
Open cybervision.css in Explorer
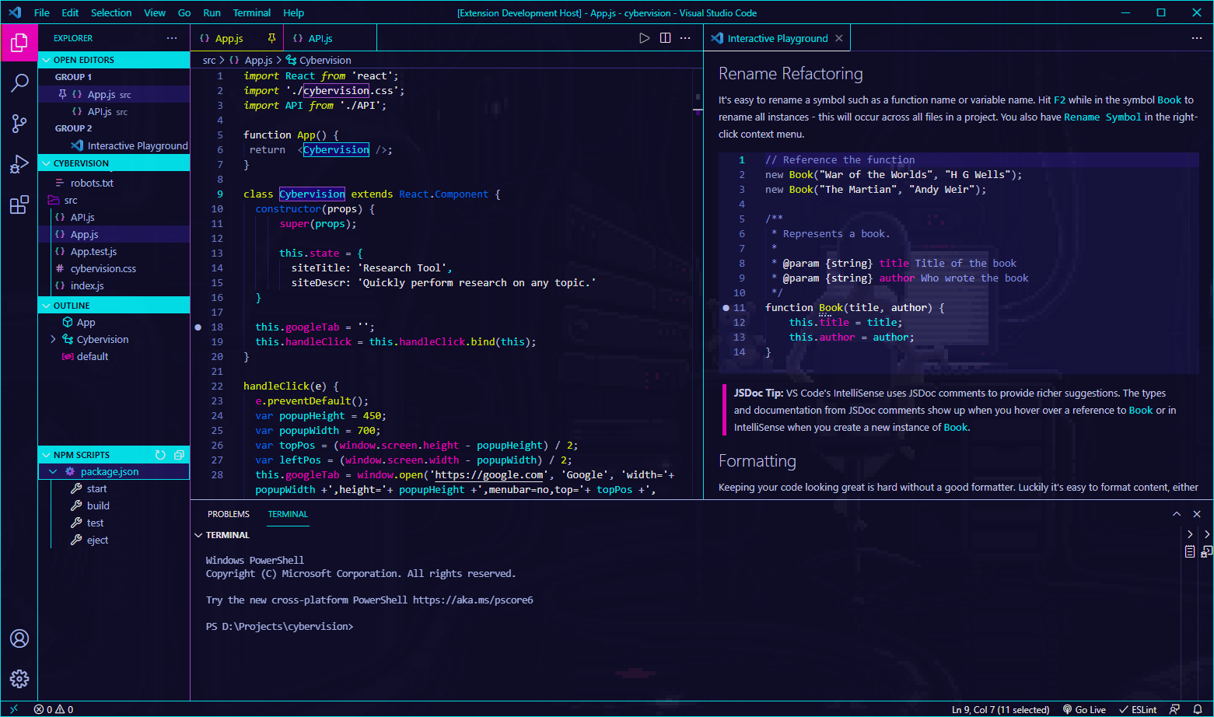click(103, 268)
